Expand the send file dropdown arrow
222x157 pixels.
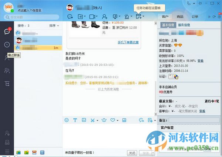[x=85, y=16]
